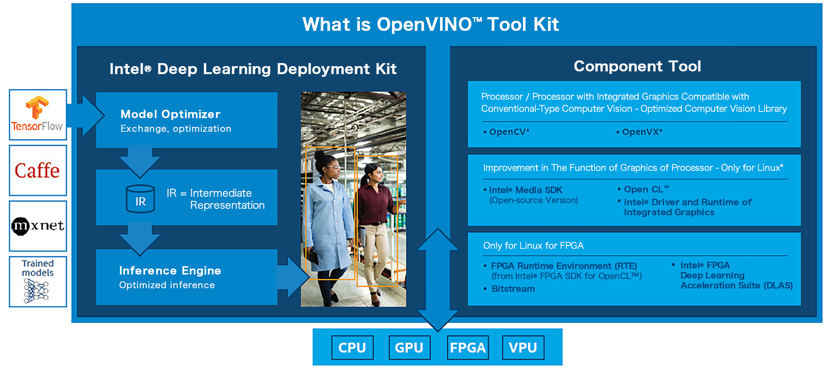Select the GPU hardware box

coord(409,347)
